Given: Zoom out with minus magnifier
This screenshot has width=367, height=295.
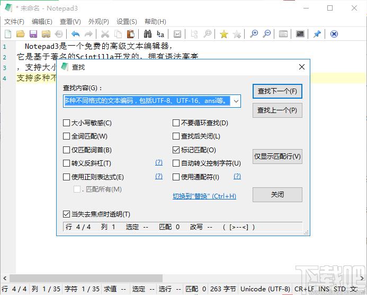Looking at the screenshot, I should (266, 34).
